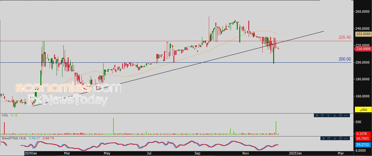Select the 225.40 resistance line label
This screenshot has height=156, width=372.
pyautogui.click(x=345, y=38)
